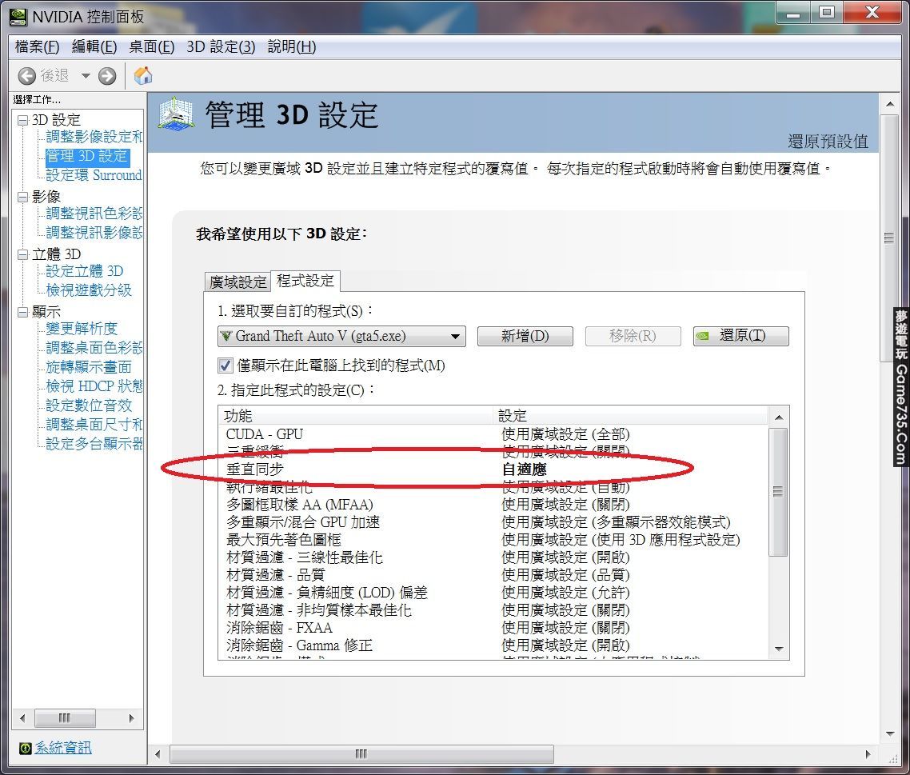Collapse the 影像 tree node

click(22, 197)
